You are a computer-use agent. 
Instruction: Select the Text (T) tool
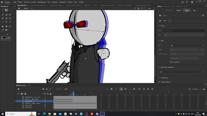click(6, 22)
